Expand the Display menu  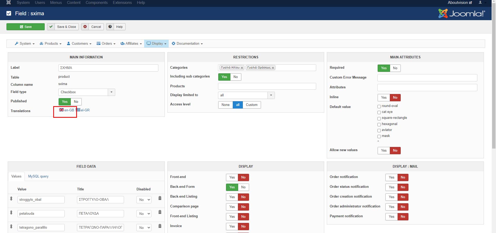(x=157, y=44)
